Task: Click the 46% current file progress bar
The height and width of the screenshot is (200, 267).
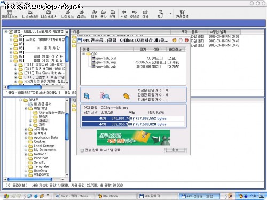Action: pos(133,118)
